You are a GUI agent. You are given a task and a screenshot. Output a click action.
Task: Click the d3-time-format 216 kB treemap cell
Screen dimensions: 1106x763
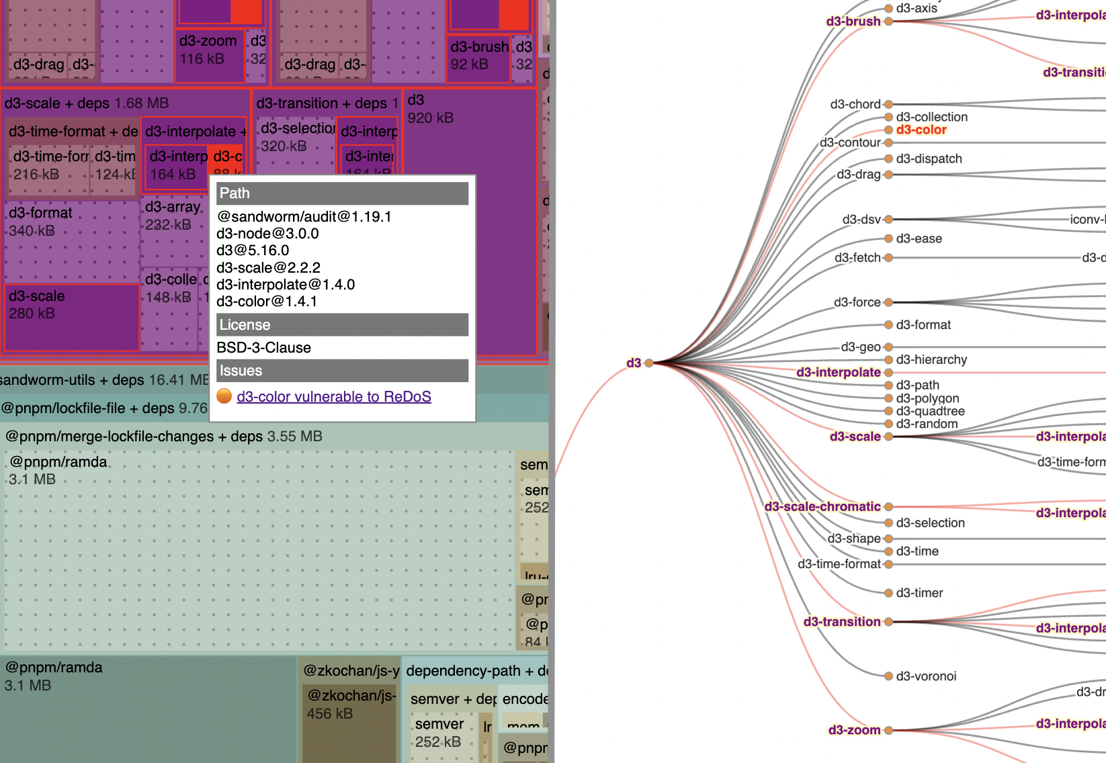coord(50,171)
